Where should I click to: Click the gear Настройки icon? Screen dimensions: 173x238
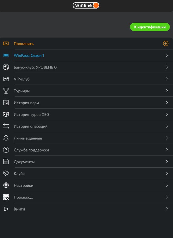coord(6,185)
